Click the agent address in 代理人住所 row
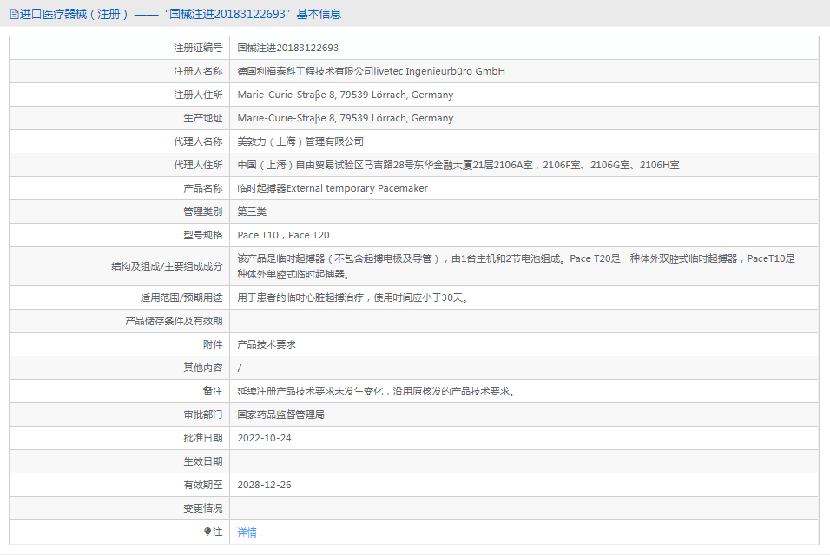Screen dimensions: 830x555 point(458,165)
